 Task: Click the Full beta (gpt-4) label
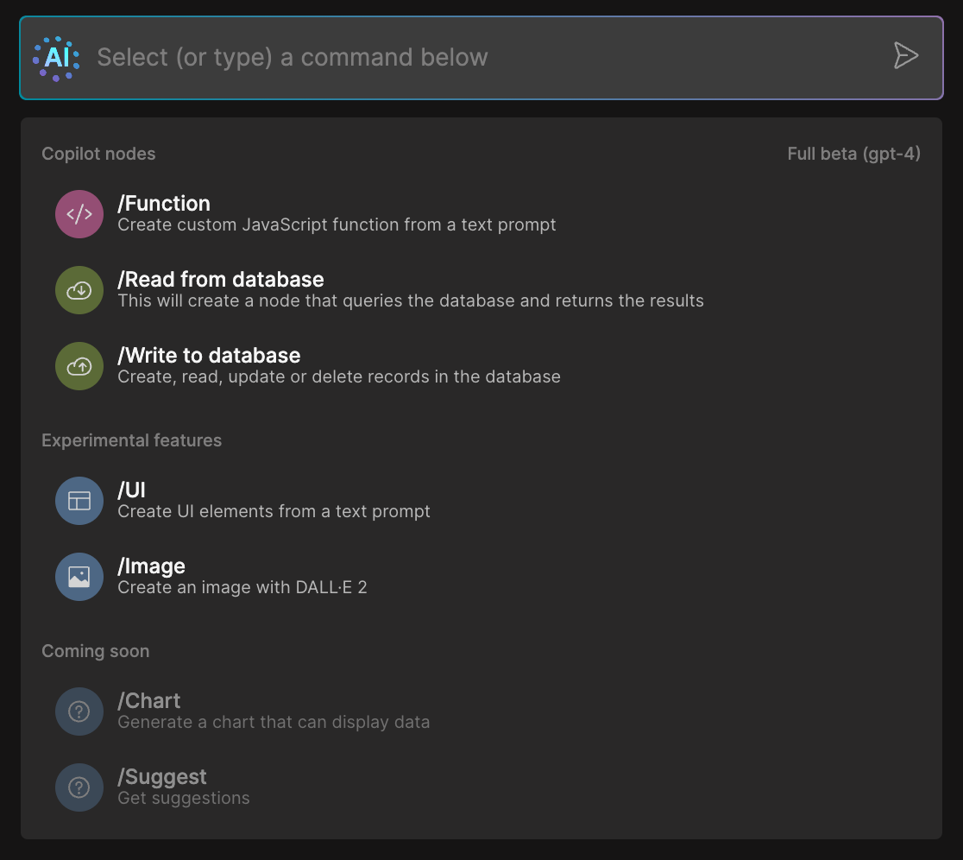point(853,155)
